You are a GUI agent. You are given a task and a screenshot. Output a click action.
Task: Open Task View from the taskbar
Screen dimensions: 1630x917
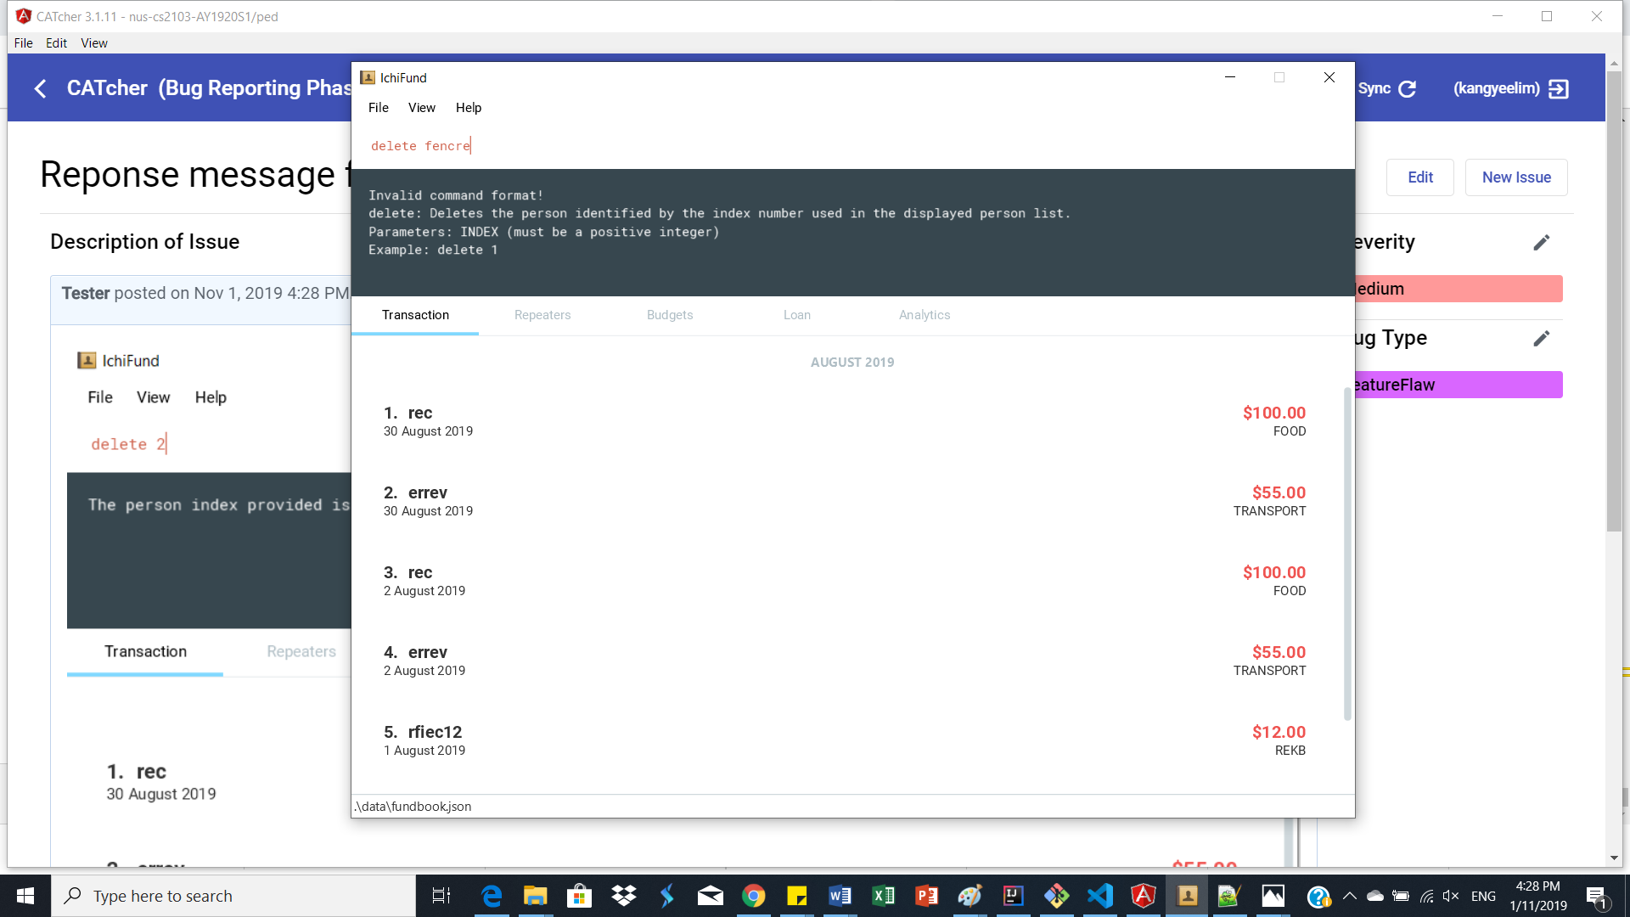441,896
